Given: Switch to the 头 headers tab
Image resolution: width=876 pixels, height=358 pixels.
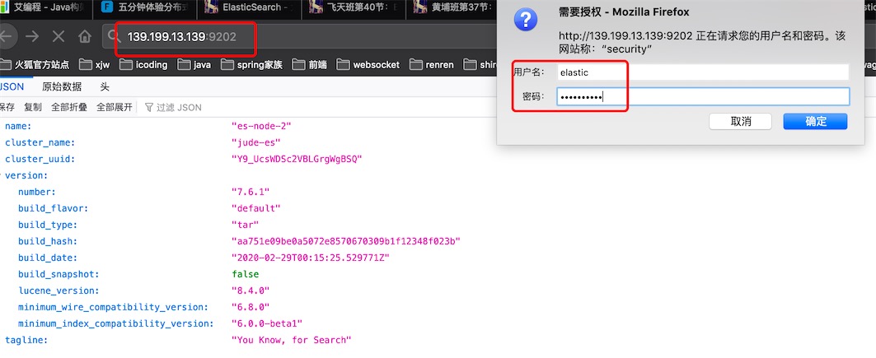Looking at the screenshot, I should click(x=105, y=87).
